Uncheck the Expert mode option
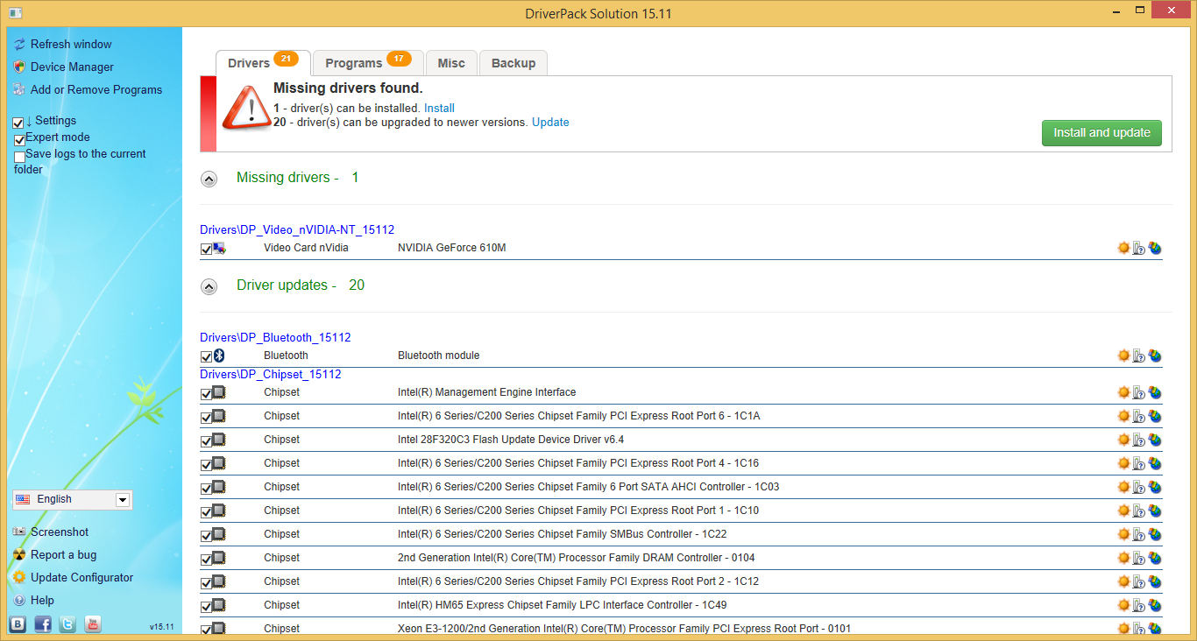The image size is (1197, 641). click(19, 139)
